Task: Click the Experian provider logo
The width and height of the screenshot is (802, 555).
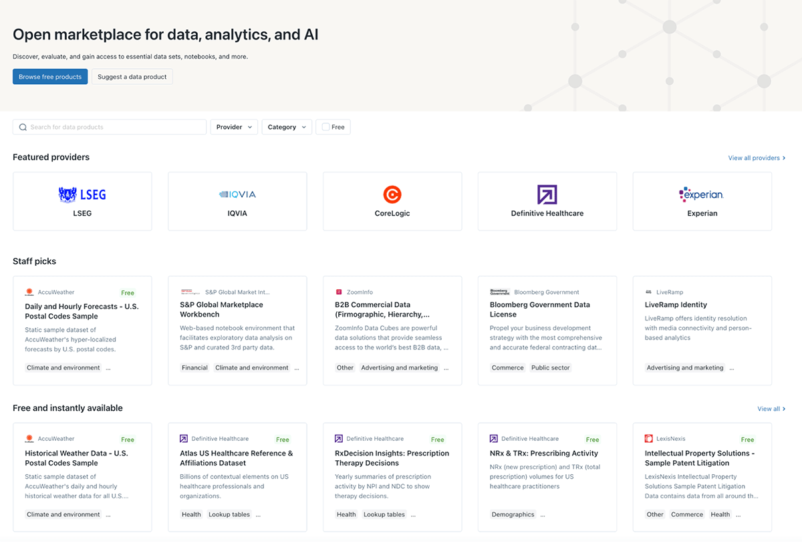Action: tap(702, 194)
